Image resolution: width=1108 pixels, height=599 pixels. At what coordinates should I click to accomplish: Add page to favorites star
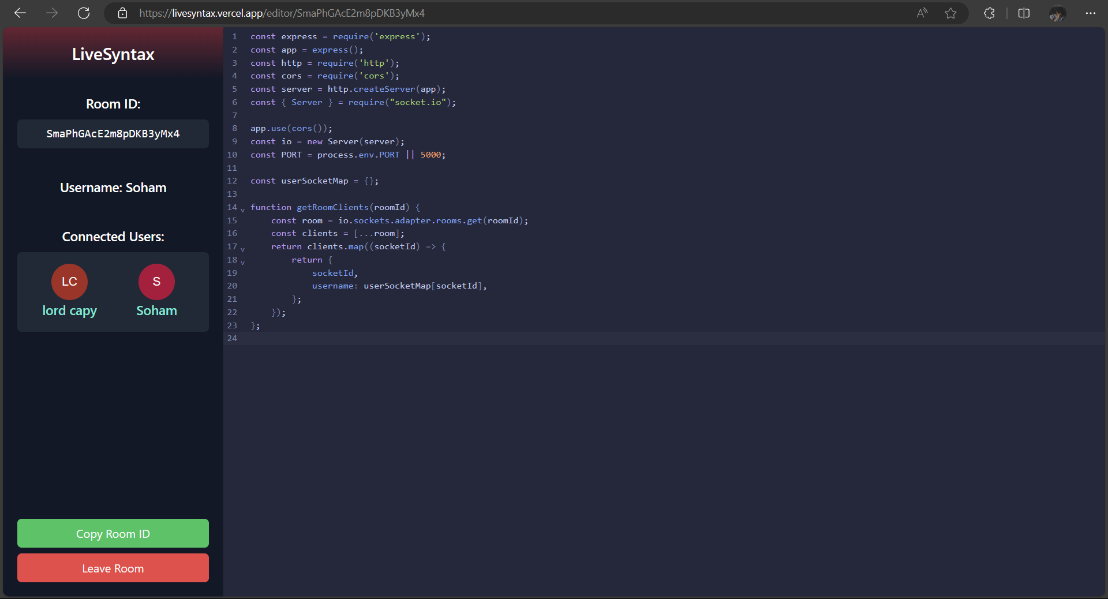coord(951,13)
